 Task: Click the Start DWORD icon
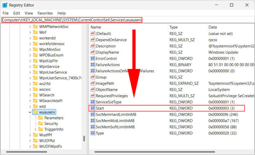tap(92, 108)
